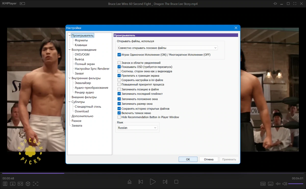This screenshot has width=306, height=189.
Task: Collapse the Внутренние фильтры tree node
Action: 70,78
